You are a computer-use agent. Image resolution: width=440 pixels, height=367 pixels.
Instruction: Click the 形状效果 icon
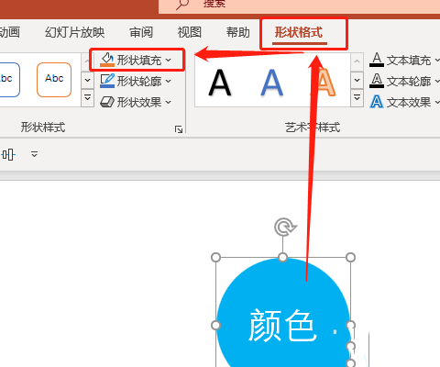pyautogui.click(x=107, y=102)
